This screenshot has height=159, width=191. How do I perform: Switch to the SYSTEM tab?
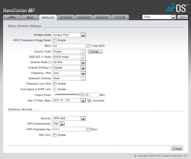(x=120, y=17)
